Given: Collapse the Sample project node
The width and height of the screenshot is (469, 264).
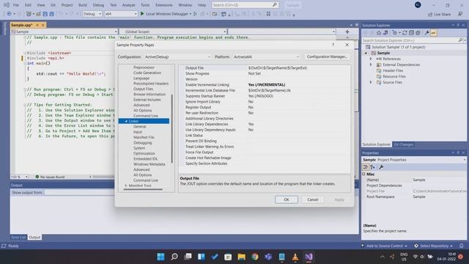Looking at the screenshot, I should point(366,53).
